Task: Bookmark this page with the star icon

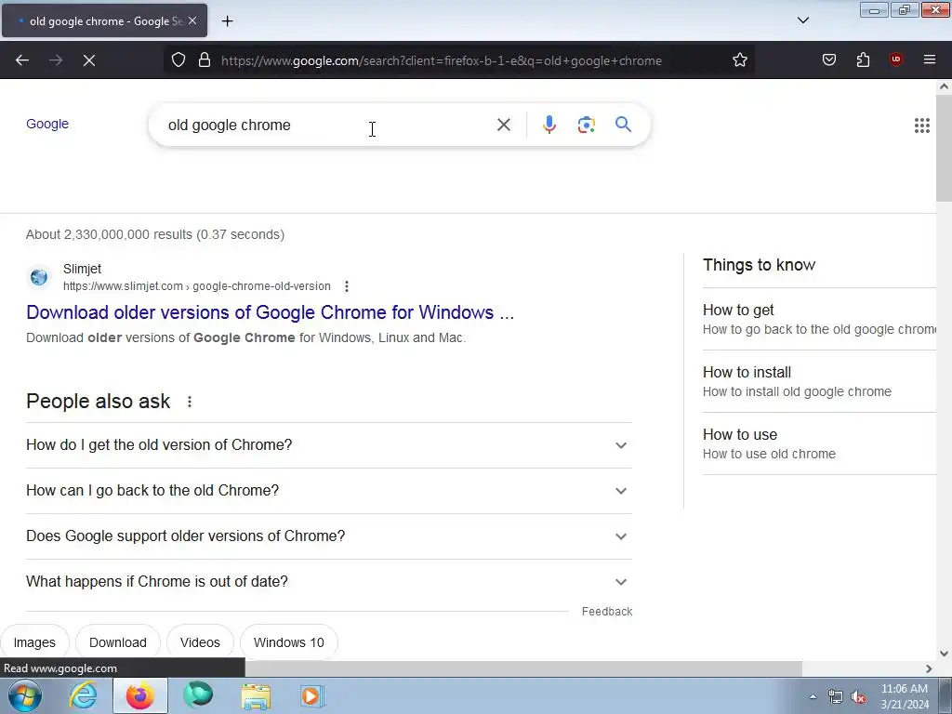Action: (739, 60)
